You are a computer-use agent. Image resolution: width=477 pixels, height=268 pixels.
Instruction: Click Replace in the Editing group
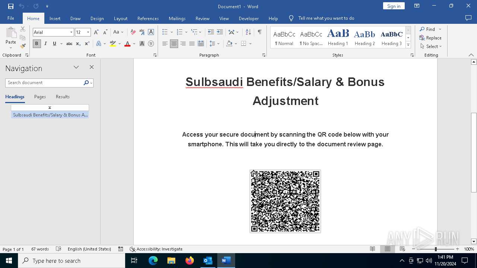click(x=430, y=38)
